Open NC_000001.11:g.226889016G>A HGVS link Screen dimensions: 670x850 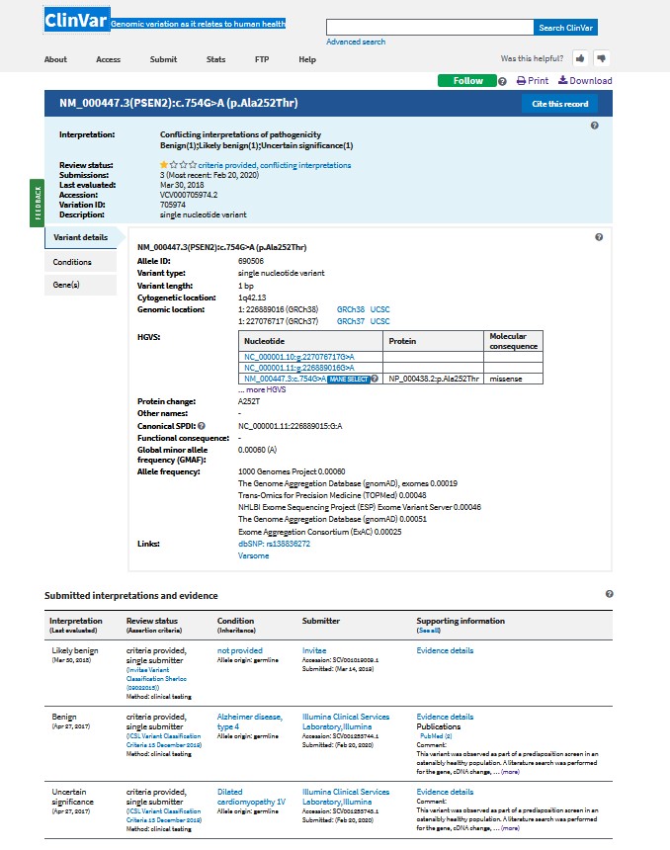[299, 368]
